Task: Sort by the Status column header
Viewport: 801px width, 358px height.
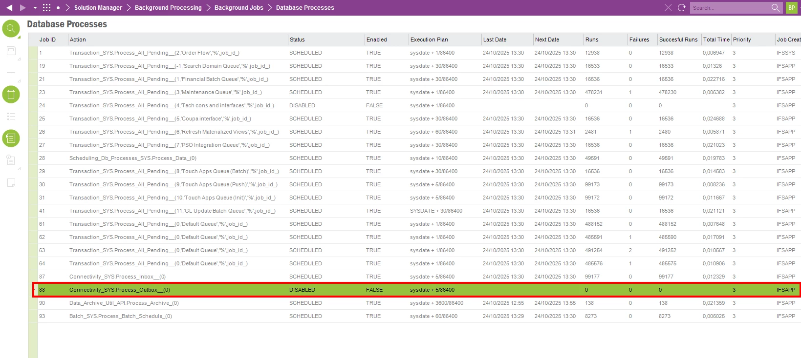Action: pyautogui.click(x=297, y=40)
